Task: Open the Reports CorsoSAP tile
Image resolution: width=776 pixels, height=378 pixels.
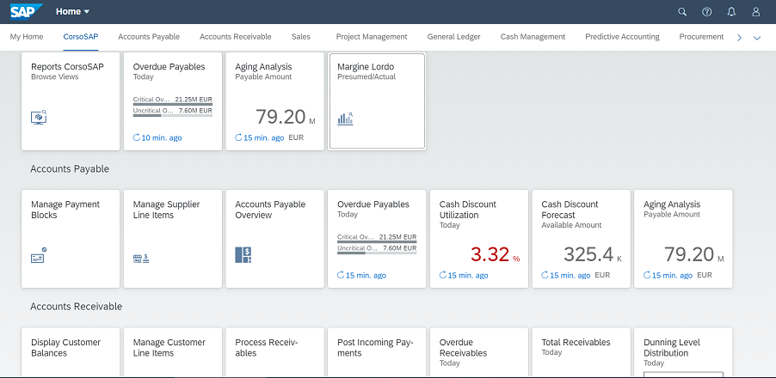Action: tap(71, 101)
